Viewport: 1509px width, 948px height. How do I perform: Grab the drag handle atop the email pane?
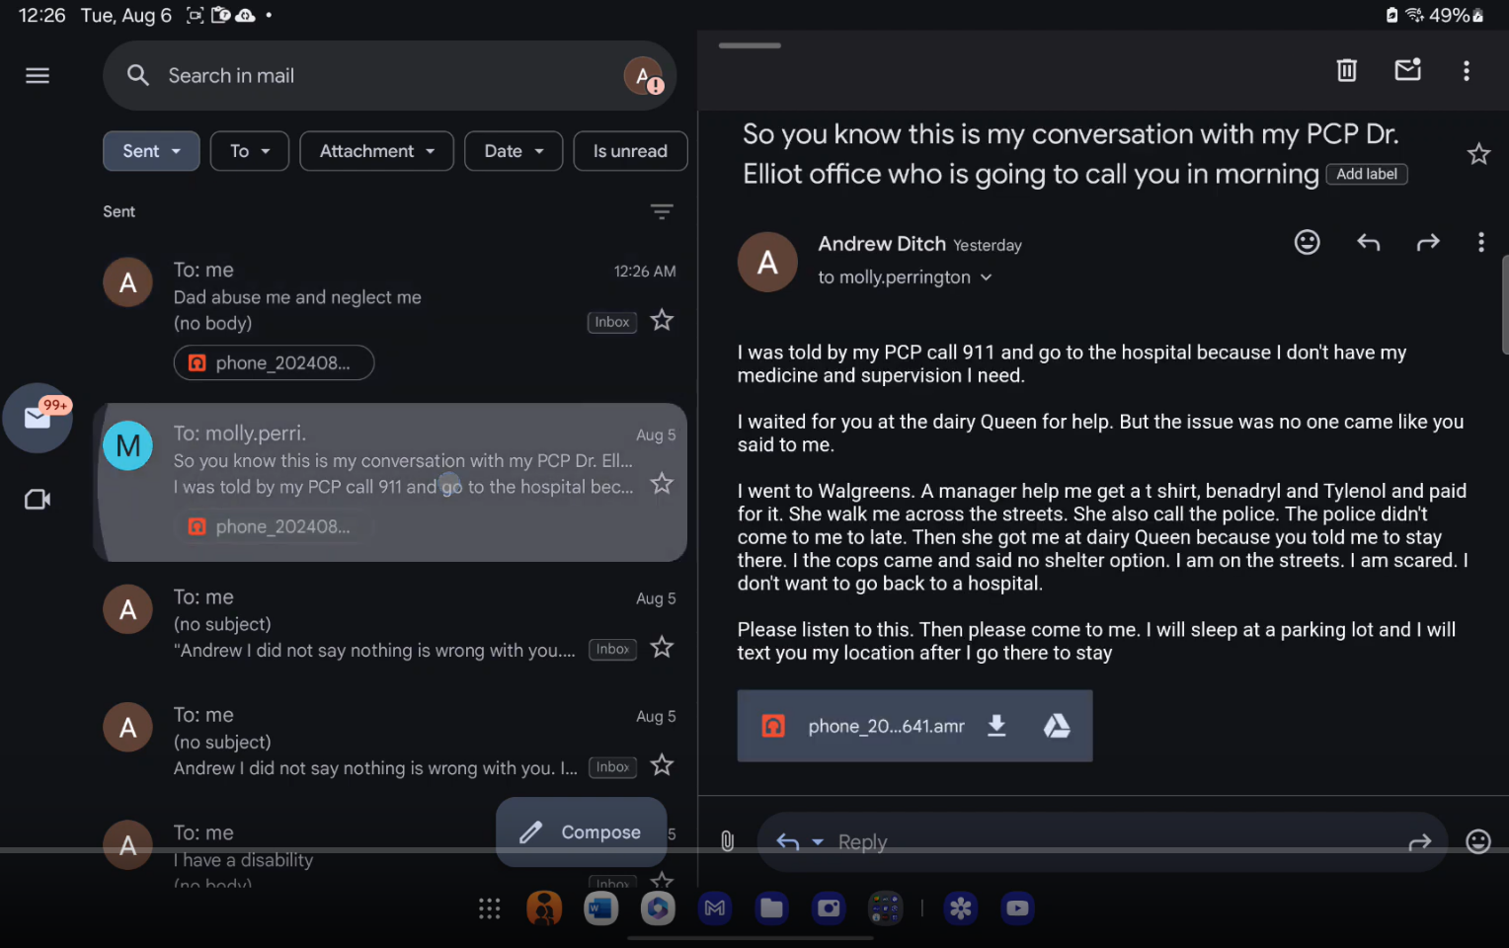tap(750, 45)
